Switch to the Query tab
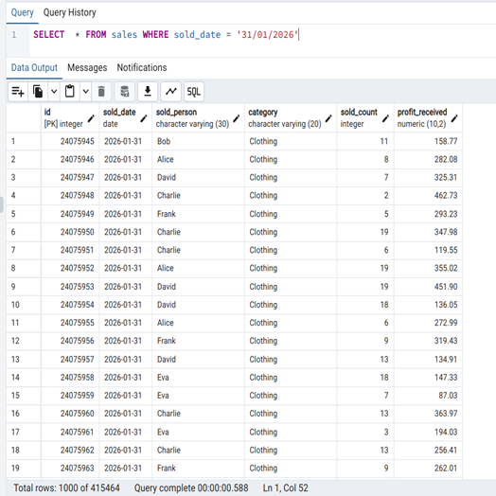 coord(22,12)
